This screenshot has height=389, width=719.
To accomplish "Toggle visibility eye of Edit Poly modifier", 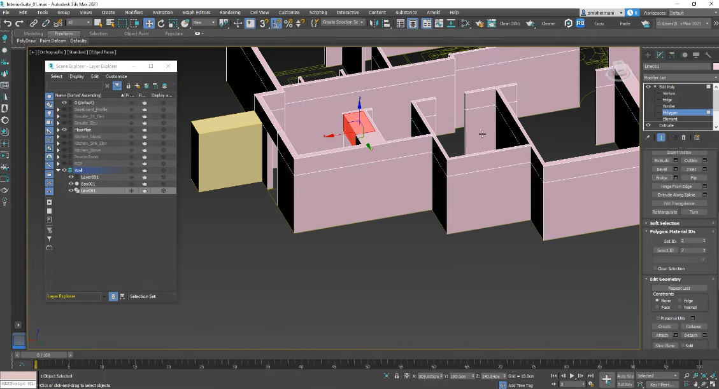I will coord(648,86).
